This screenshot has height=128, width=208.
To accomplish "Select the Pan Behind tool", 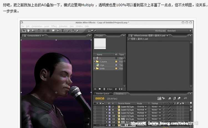I will coord(48,30).
